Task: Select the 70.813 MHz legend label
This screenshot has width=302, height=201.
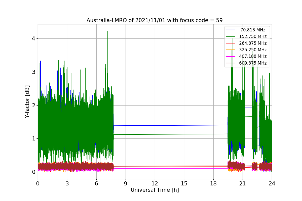Action: pos(253,30)
